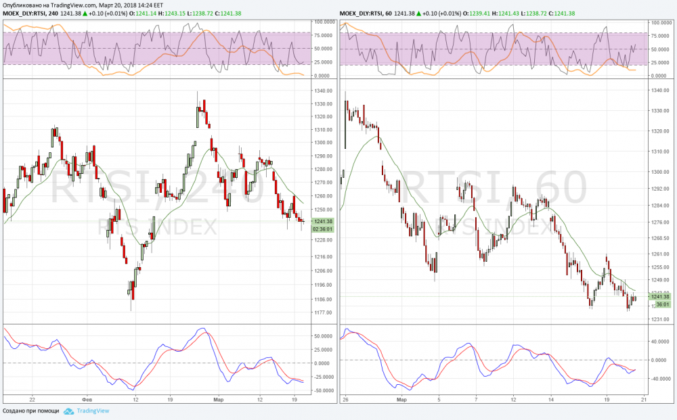Screen dimensions: 677x420
Task: Click the "Создано при помощи" footer text
Action: click(x=31, y=411)
